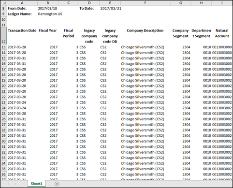Switch to the Sheet1 tab
This screenshot has height=188, width=233.
[x=36, y=184]
